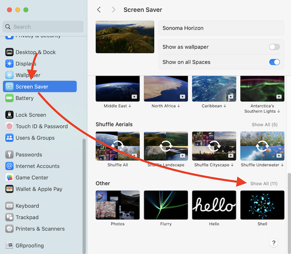
Task: Download the North Africa aerial label
Action: click(x=166, y=106)
